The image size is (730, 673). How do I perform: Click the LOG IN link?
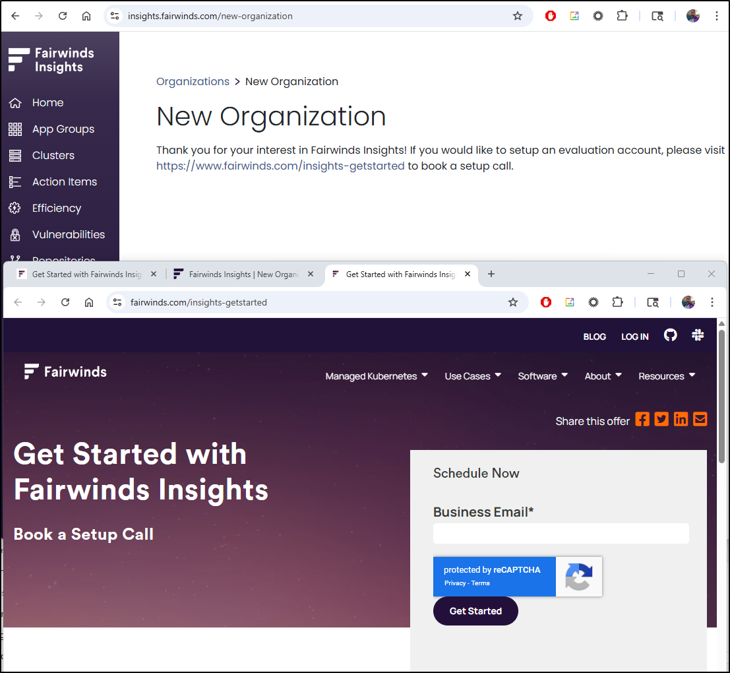point(634,336)
